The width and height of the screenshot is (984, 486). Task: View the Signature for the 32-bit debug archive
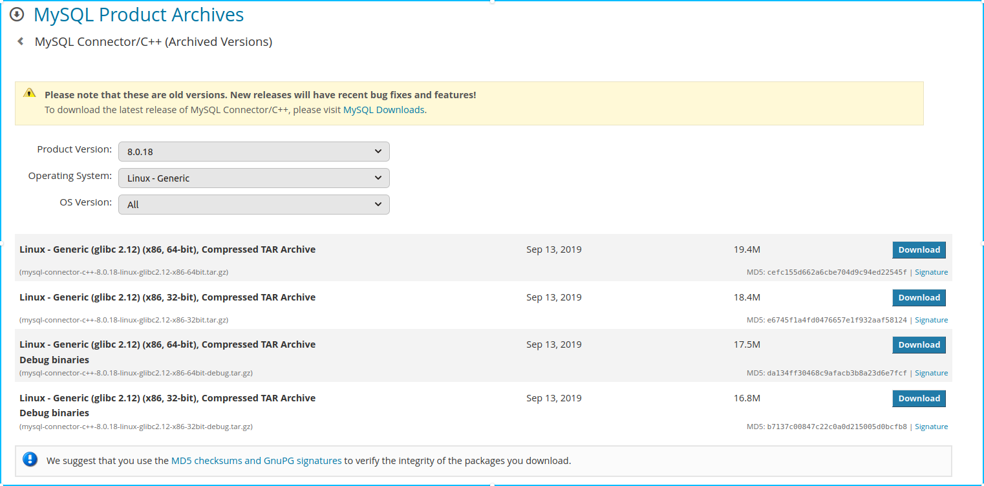tap(931, 427)
